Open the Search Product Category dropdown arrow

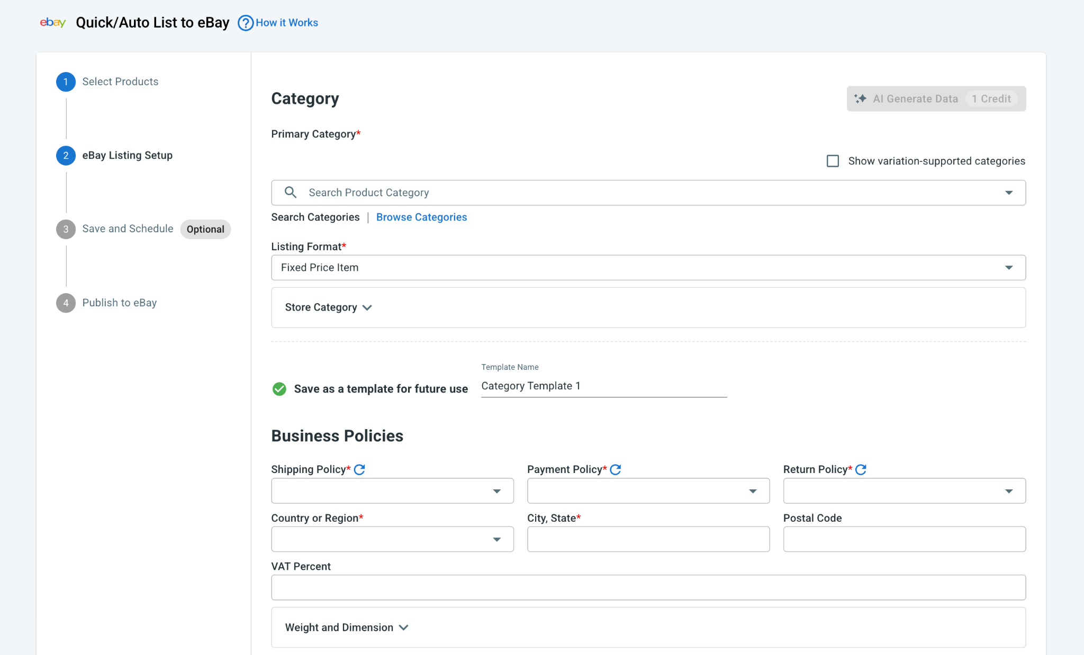point(1009,193)
